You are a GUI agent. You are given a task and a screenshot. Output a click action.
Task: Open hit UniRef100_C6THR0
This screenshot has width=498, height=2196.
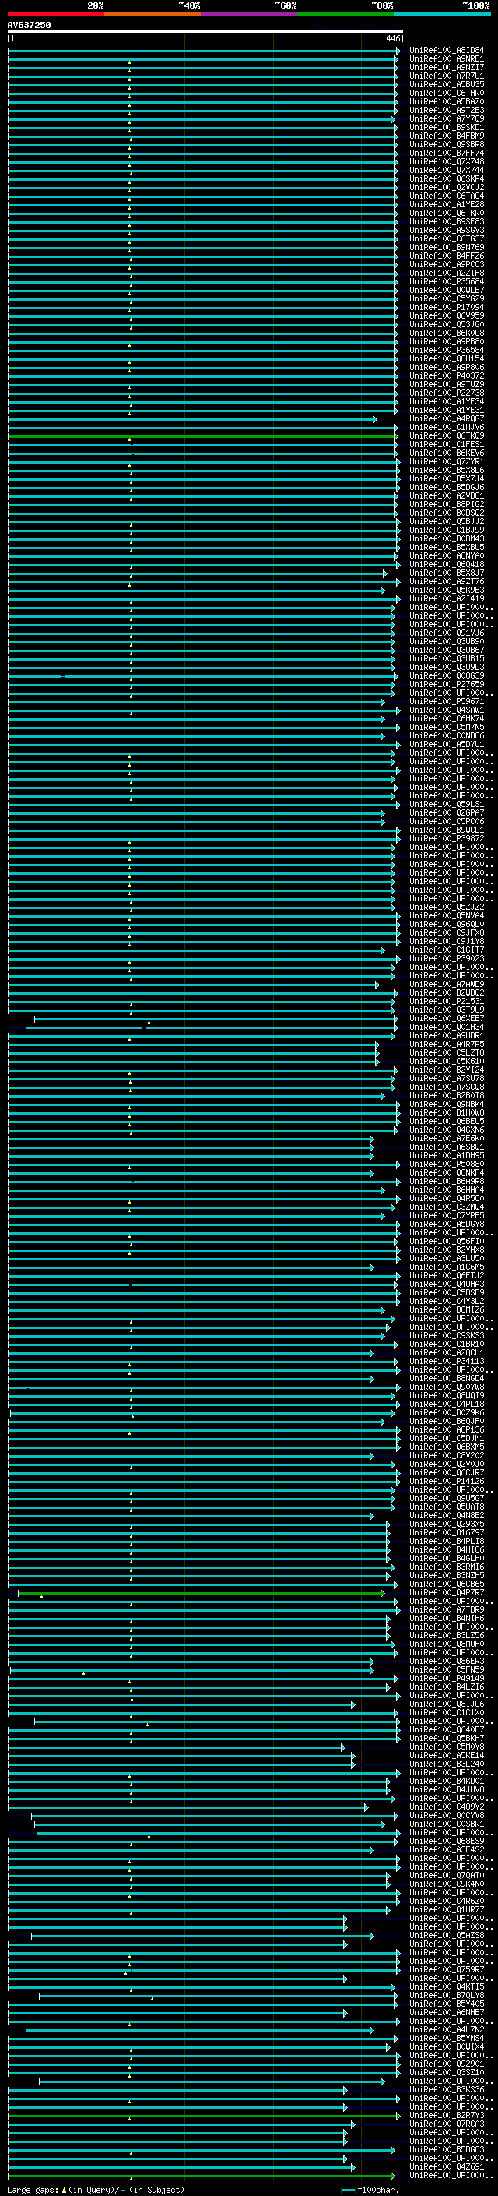tap(446, 93)
